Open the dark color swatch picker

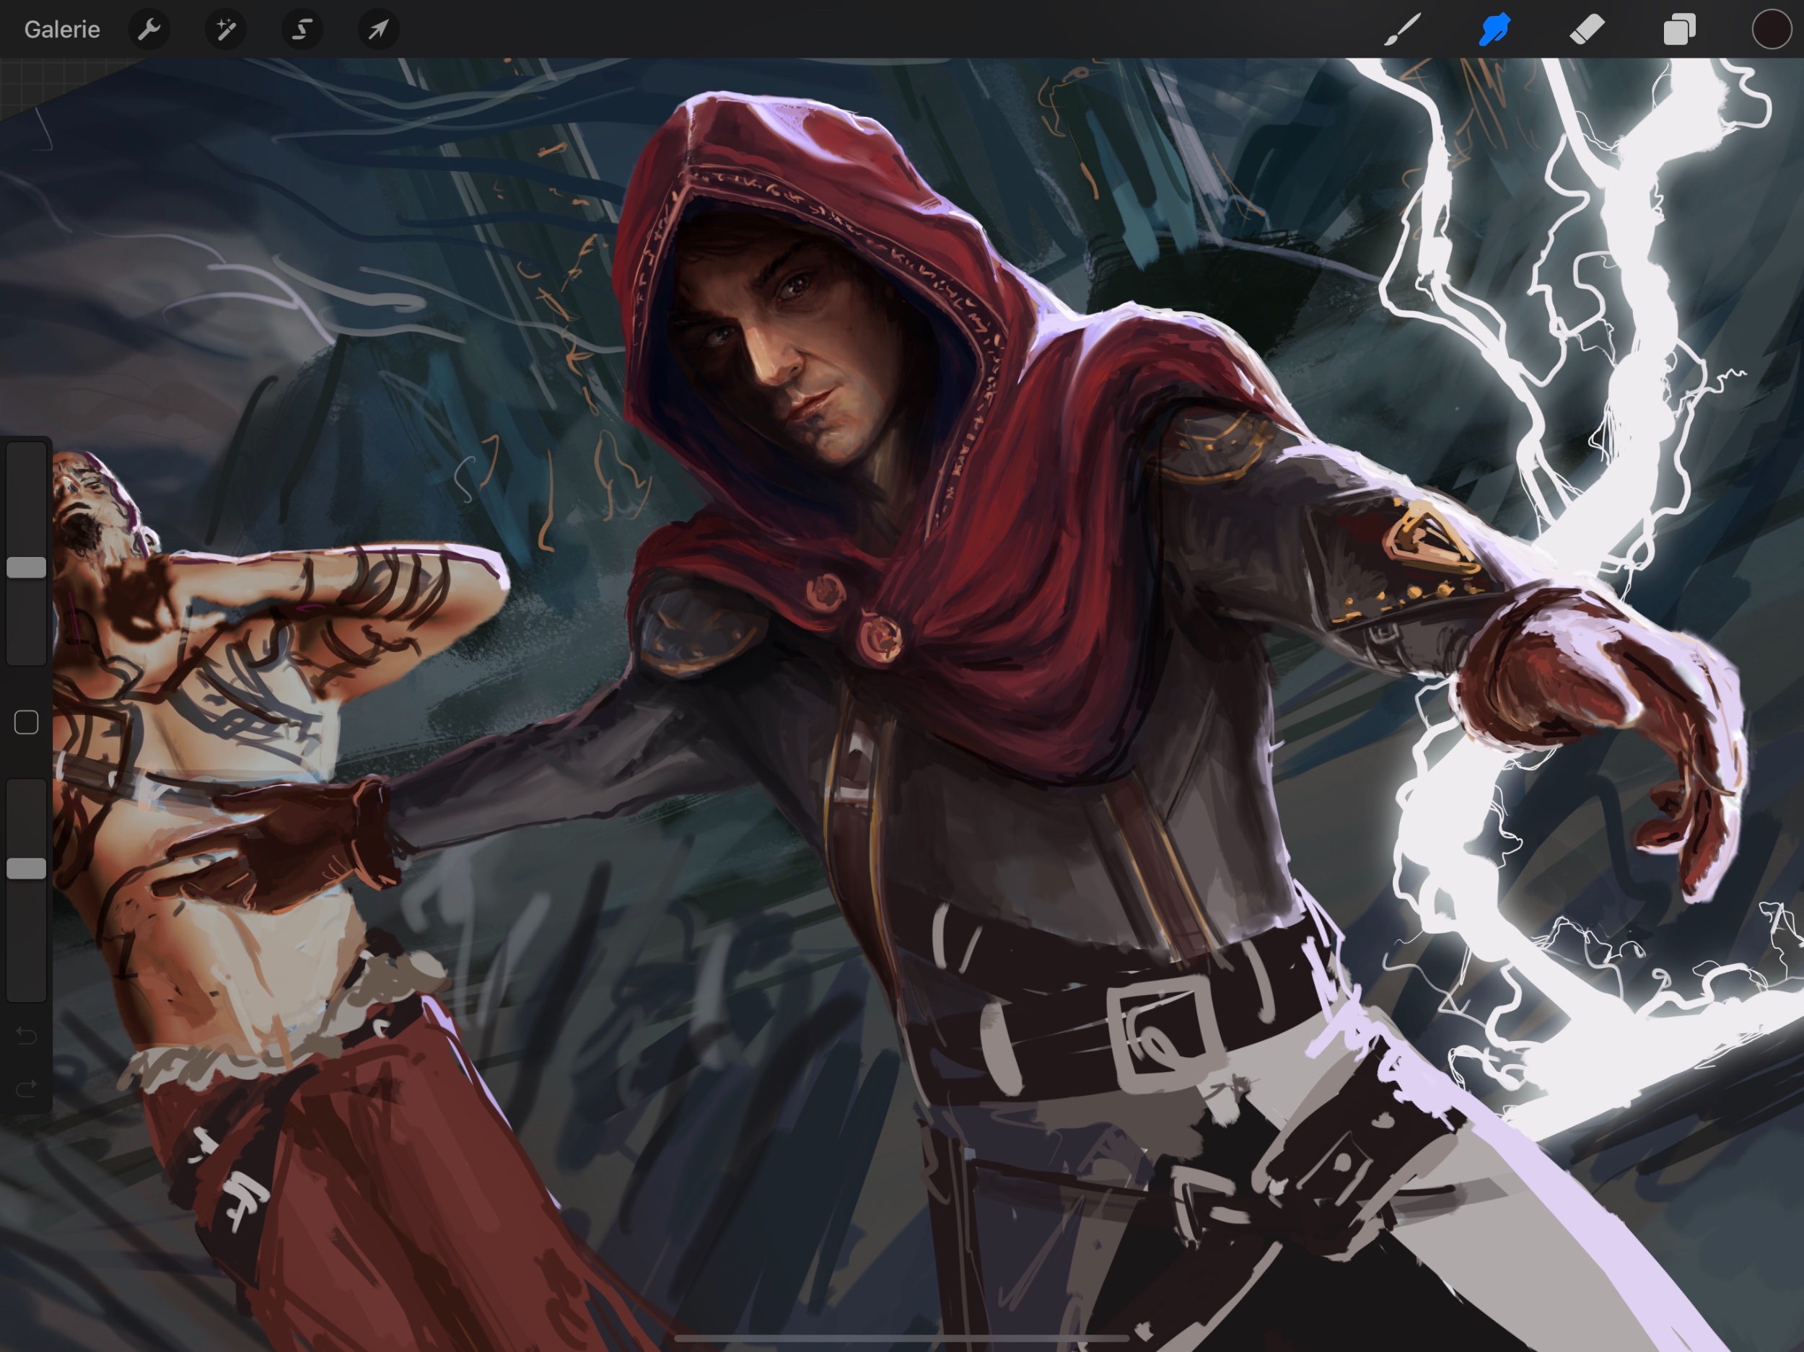click(x=1771, y=30)
